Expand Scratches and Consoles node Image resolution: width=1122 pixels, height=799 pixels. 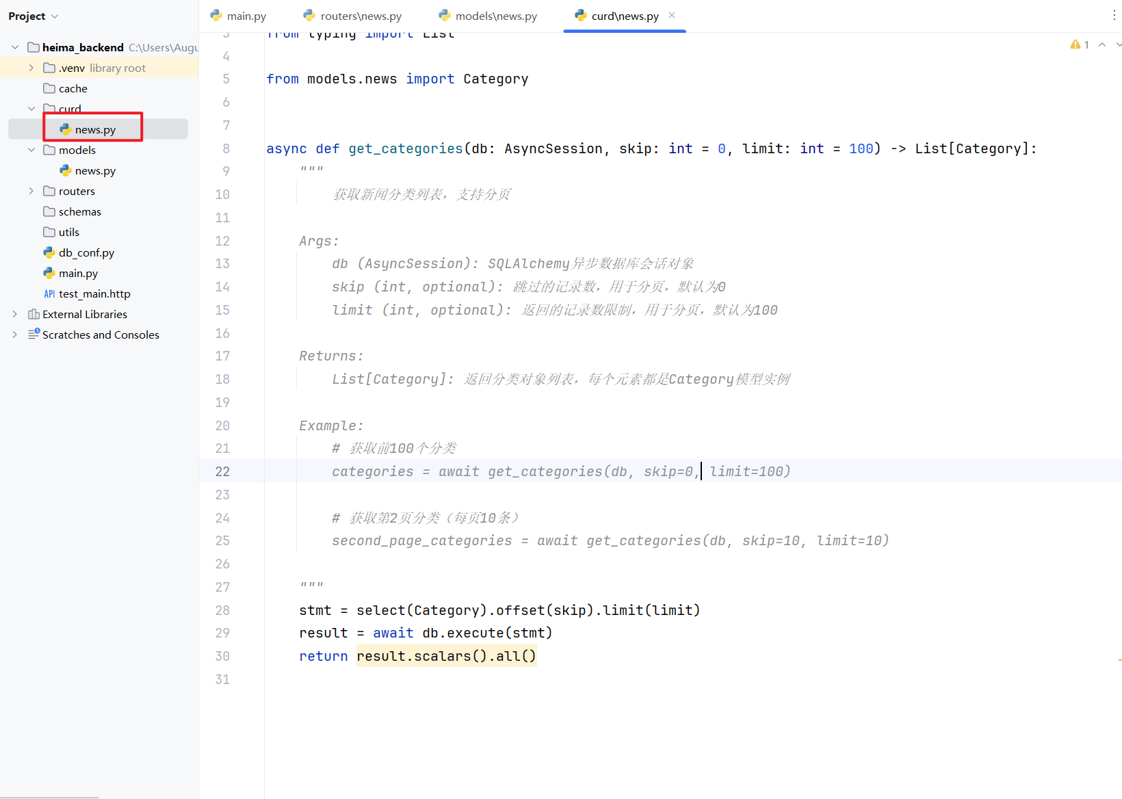pyautogui.click(x=15, y=335)
